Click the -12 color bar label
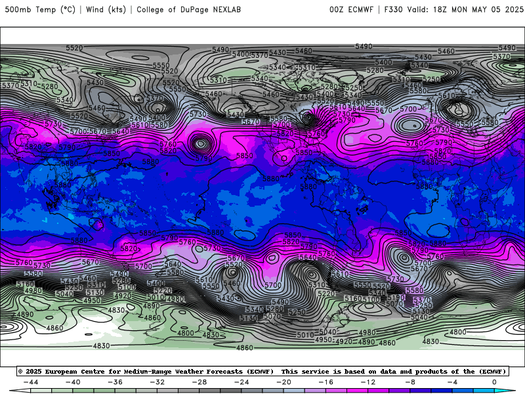The height and width of the screenshot is (394, 525). 368,382
